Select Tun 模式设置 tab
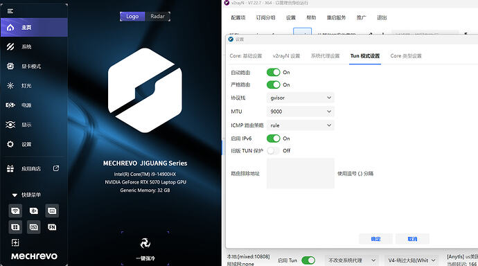This screenshot has width=478, height=266. pyautogui.click(x=365, y=56)
